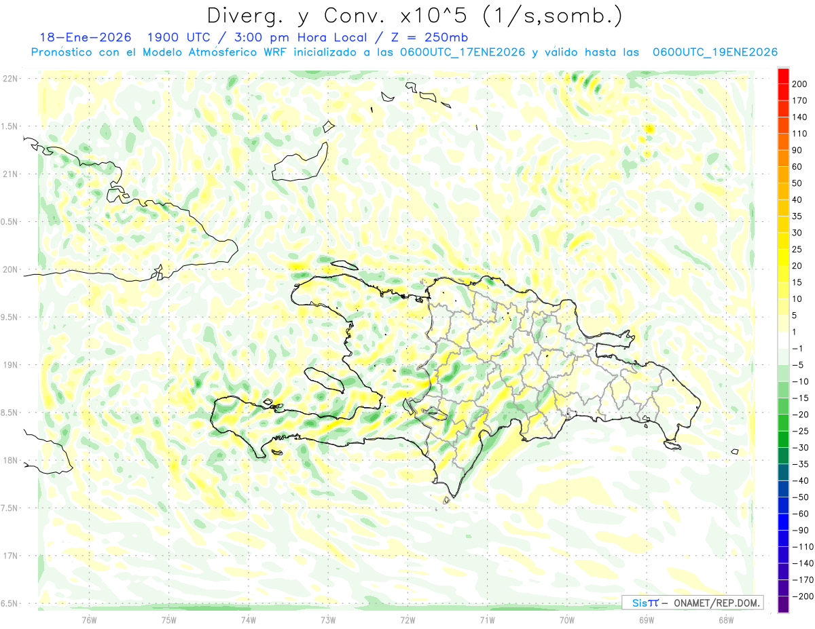Click the "0600UTC_19ENE2026" valid-until time text
815x629 pixels.
[x=714, y=52]
